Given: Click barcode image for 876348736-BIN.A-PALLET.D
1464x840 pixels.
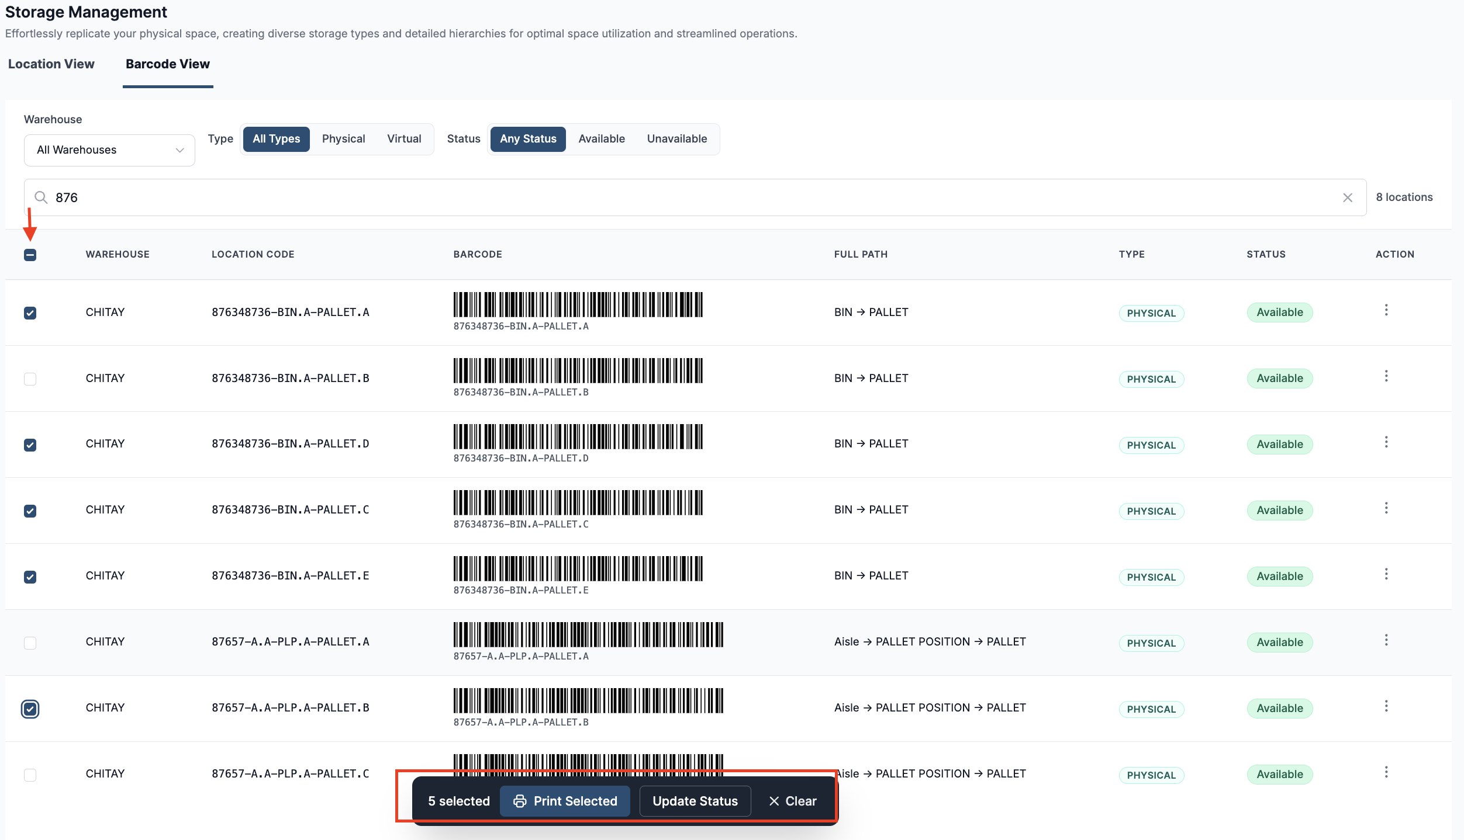Looking at the screenshot, I should tap(578, 436).
